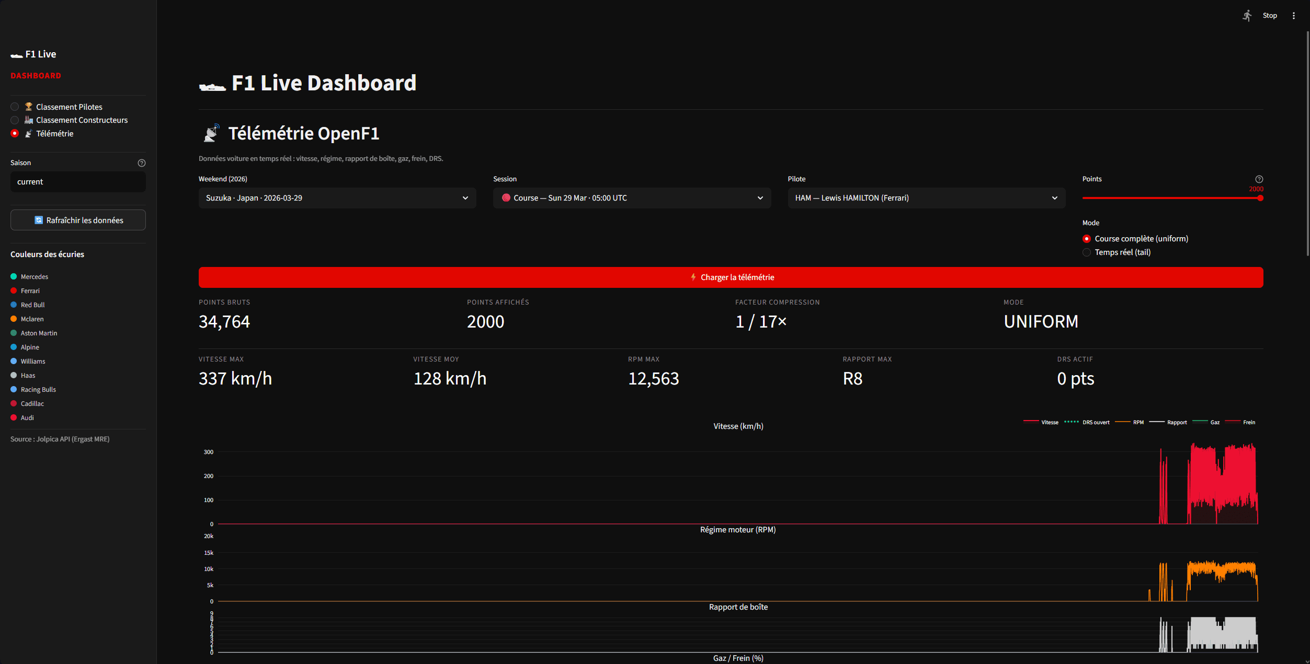Enable Temps réel (tail) mode
The height and width of the screenshot is (664, 1310).
[x=1087, y=252]
